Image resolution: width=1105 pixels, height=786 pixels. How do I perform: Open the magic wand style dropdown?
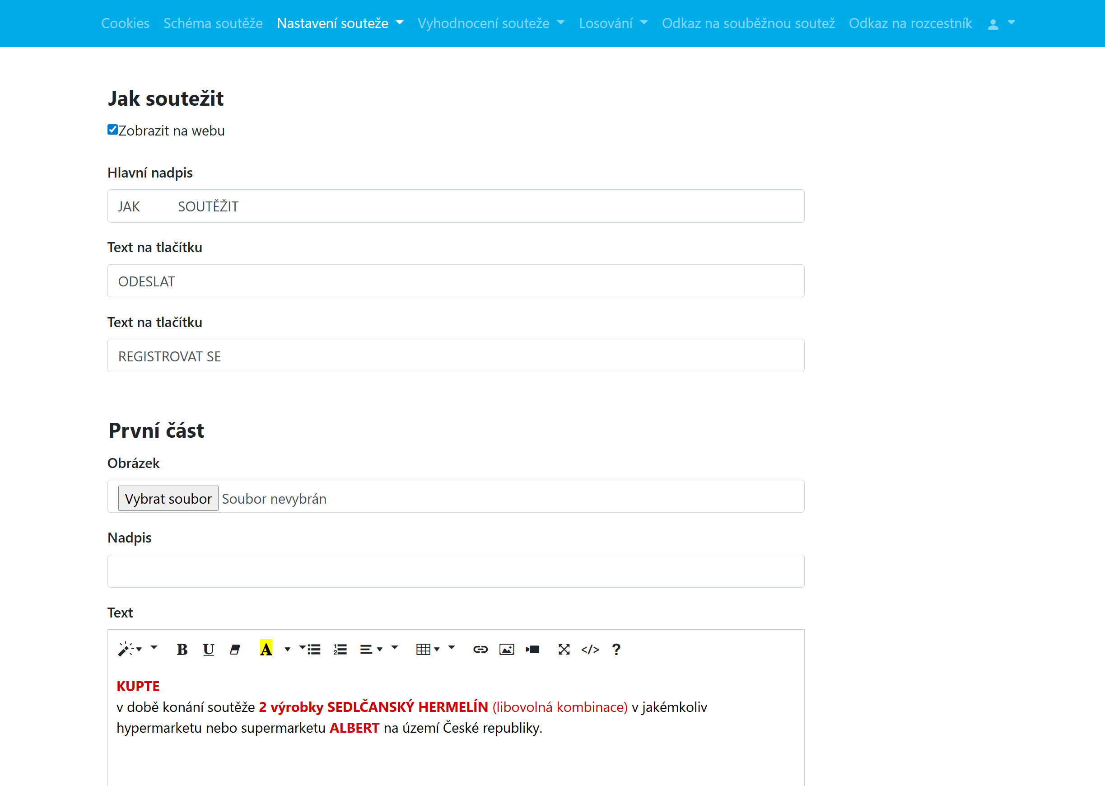[x=130, y=650]
